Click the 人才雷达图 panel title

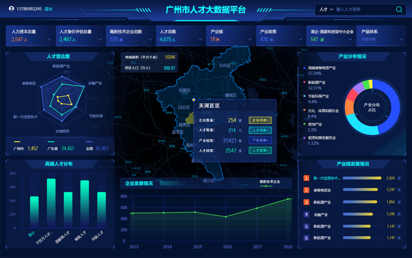58,56
